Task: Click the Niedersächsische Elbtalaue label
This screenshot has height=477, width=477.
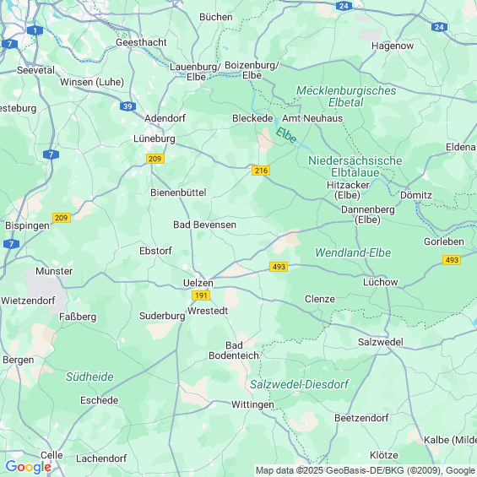Action: point(355,166)
